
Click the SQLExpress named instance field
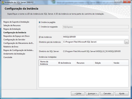96,27
